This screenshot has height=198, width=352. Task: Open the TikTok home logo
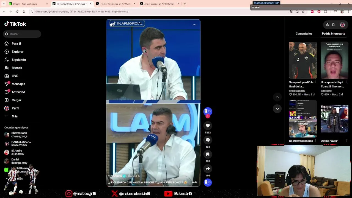click(15, 24)
